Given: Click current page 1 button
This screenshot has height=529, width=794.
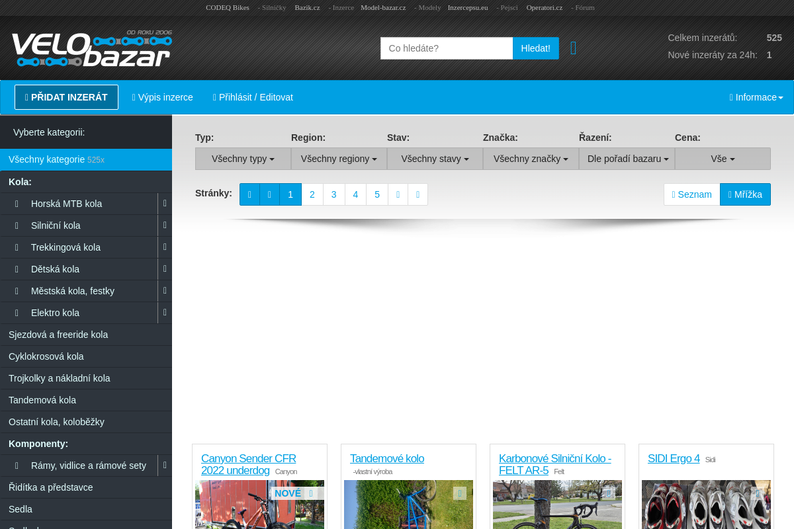Looking at the screenshot, I should 290,194.
